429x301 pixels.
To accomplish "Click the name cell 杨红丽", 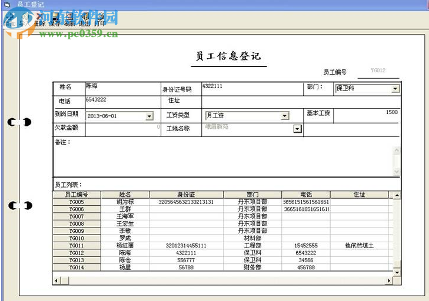I will click(x=125, y=246).
